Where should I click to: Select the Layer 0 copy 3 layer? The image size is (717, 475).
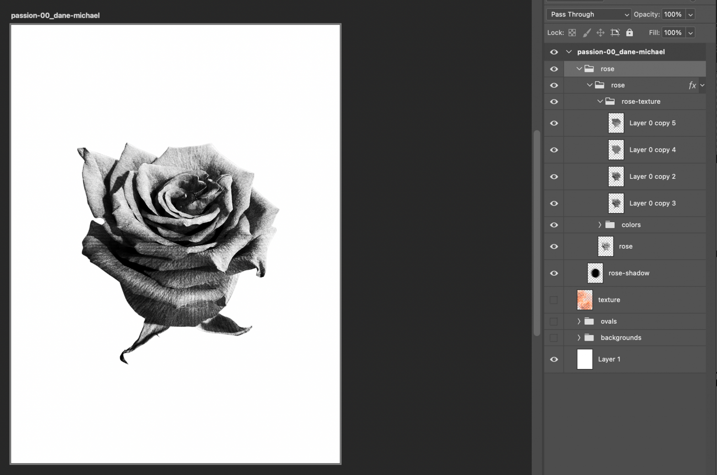[652, 203]
